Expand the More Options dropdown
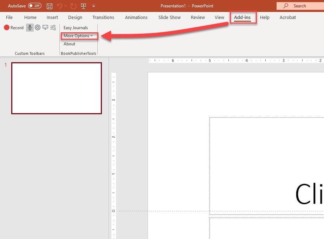The image size is (324, 239). [78, 36]
